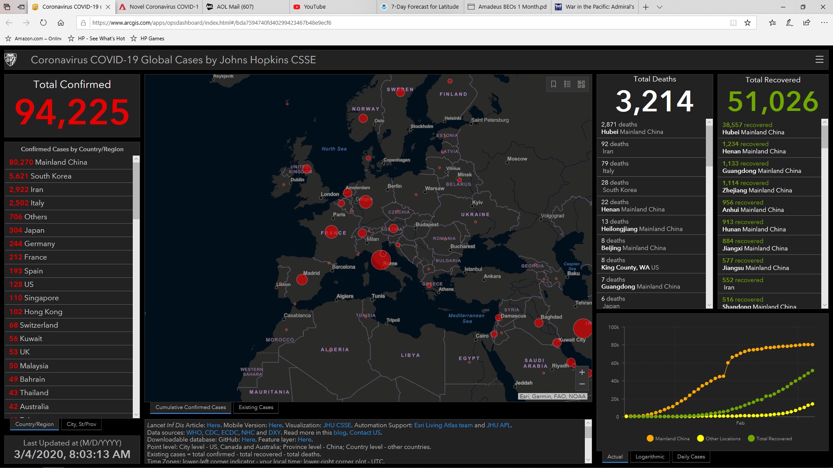This screenshot has height=468, width=833.
Task: Open map bookmarks
Action: [x=554, y=84]
